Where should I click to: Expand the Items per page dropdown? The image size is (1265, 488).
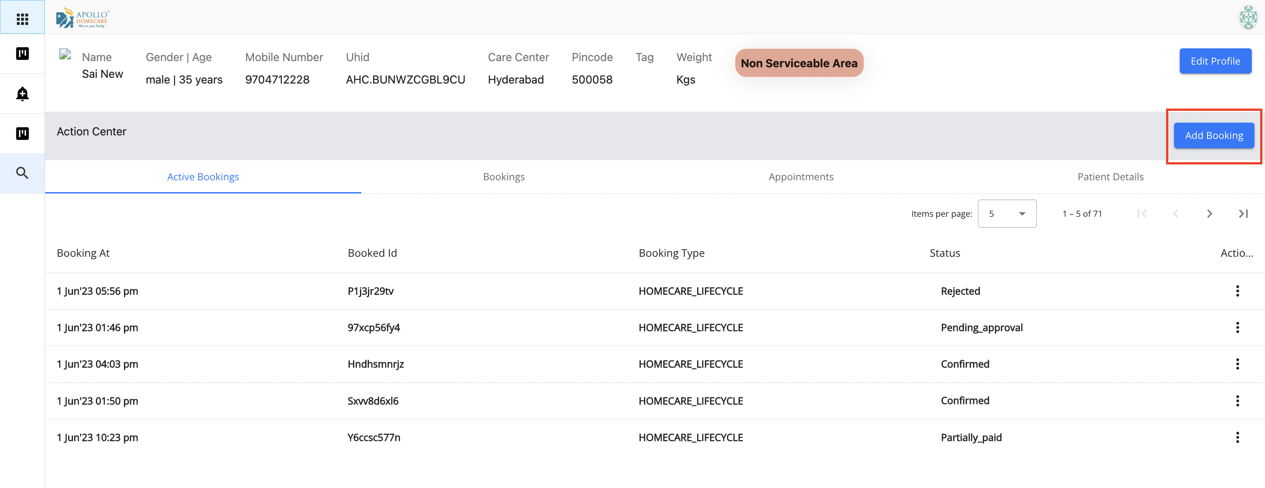(1007, 214)
